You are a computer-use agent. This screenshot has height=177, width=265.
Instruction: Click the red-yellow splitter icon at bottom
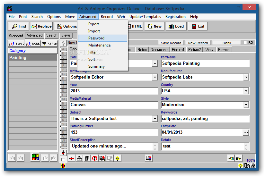(x=63, y=166)
